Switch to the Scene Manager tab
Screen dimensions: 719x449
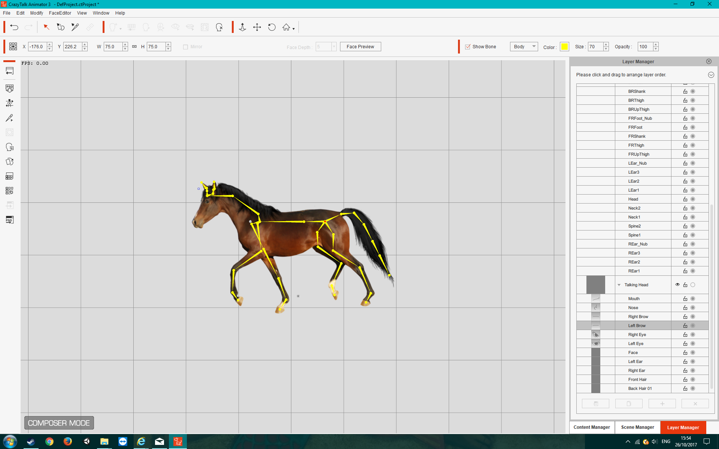(x=637, y=427)
